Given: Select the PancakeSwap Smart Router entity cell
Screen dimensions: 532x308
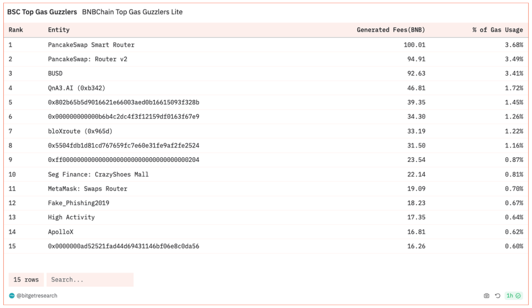Looking at the screenshot, I should (x=91, y=45).
